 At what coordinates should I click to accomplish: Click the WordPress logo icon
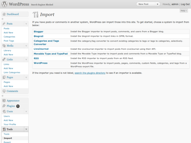click(x=4, y=4)
